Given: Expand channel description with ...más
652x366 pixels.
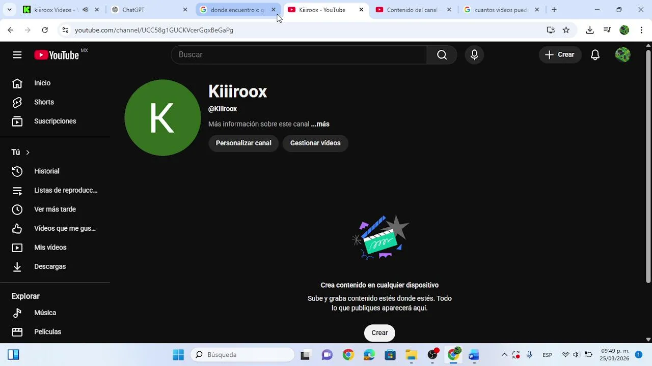Looking at the screenshot, I should tap(320, 124).
